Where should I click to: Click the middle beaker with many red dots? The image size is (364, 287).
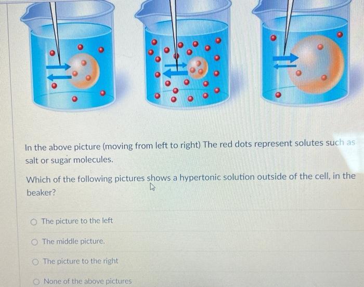pos(185,54)
